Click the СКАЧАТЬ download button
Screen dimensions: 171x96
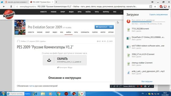65,60
